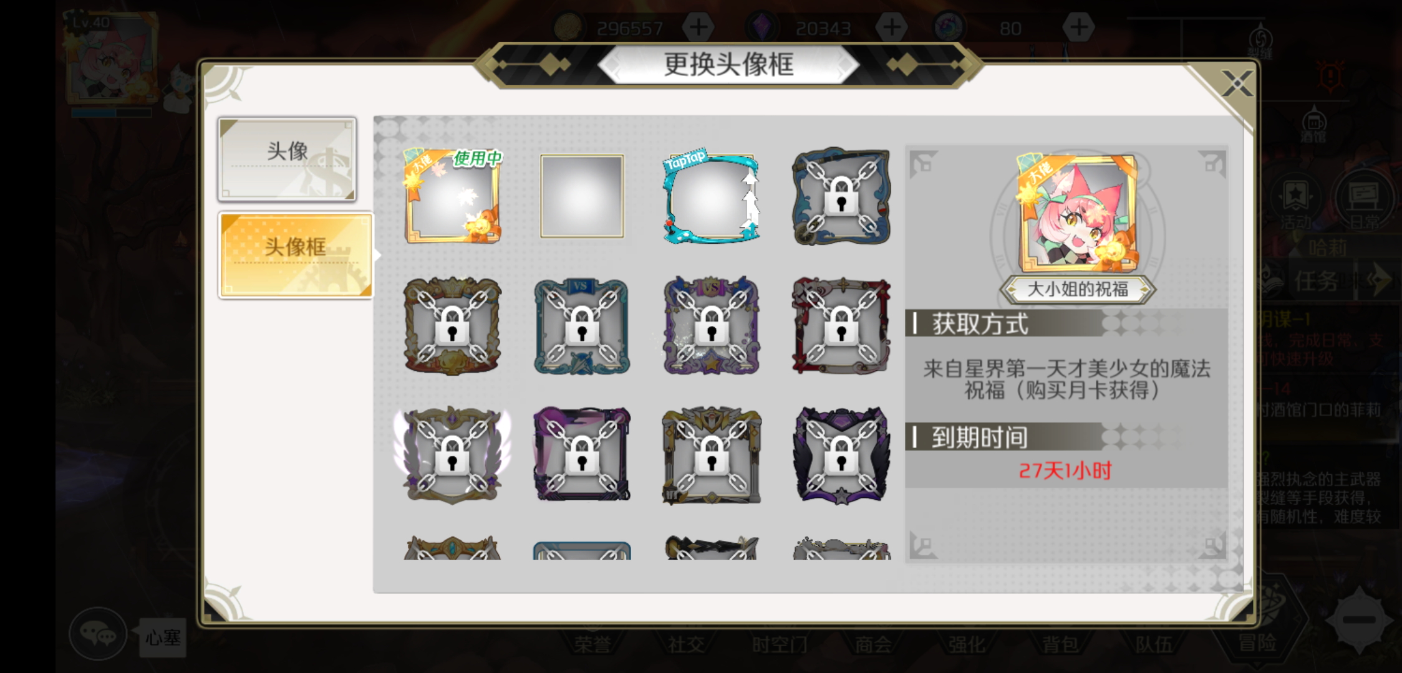This screenshot has width=1402, height=673.
Task: Switch to the 头像 tab
Action: [x=288, y=159]
